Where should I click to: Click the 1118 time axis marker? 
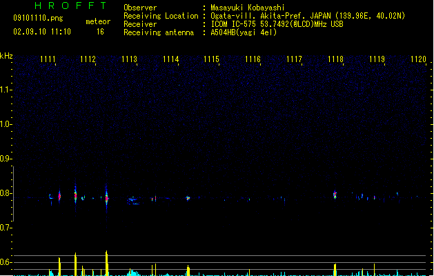coord(335,59)
